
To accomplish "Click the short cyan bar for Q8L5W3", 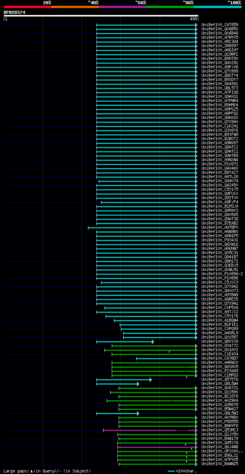I will (x=118, y=413).
